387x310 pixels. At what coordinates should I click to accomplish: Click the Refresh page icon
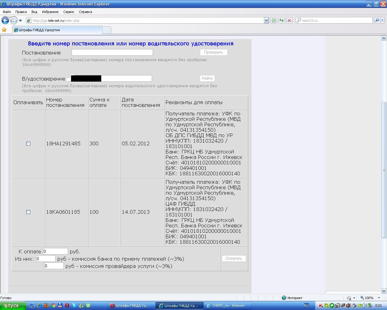[x=281, y=20]
